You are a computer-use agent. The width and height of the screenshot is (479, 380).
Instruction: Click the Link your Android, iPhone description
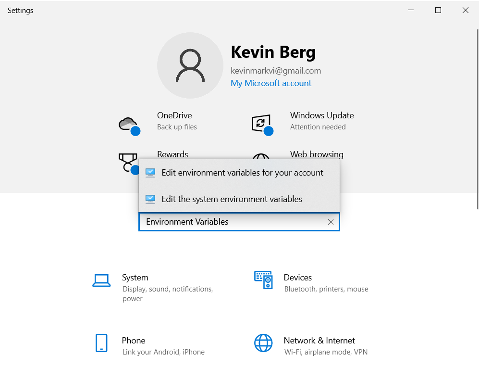tap(163, 352)
